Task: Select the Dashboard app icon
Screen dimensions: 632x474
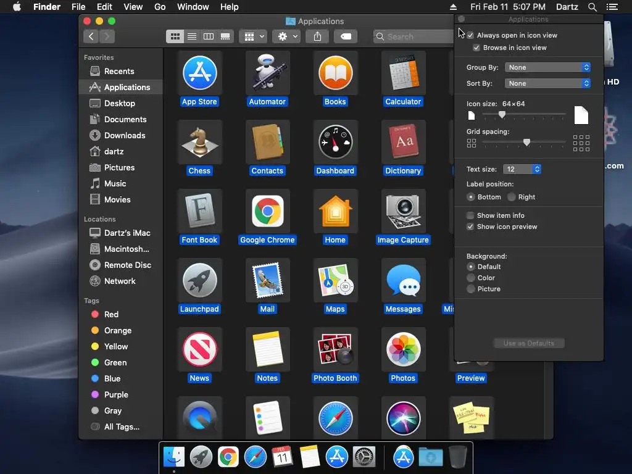Action: 335,142
